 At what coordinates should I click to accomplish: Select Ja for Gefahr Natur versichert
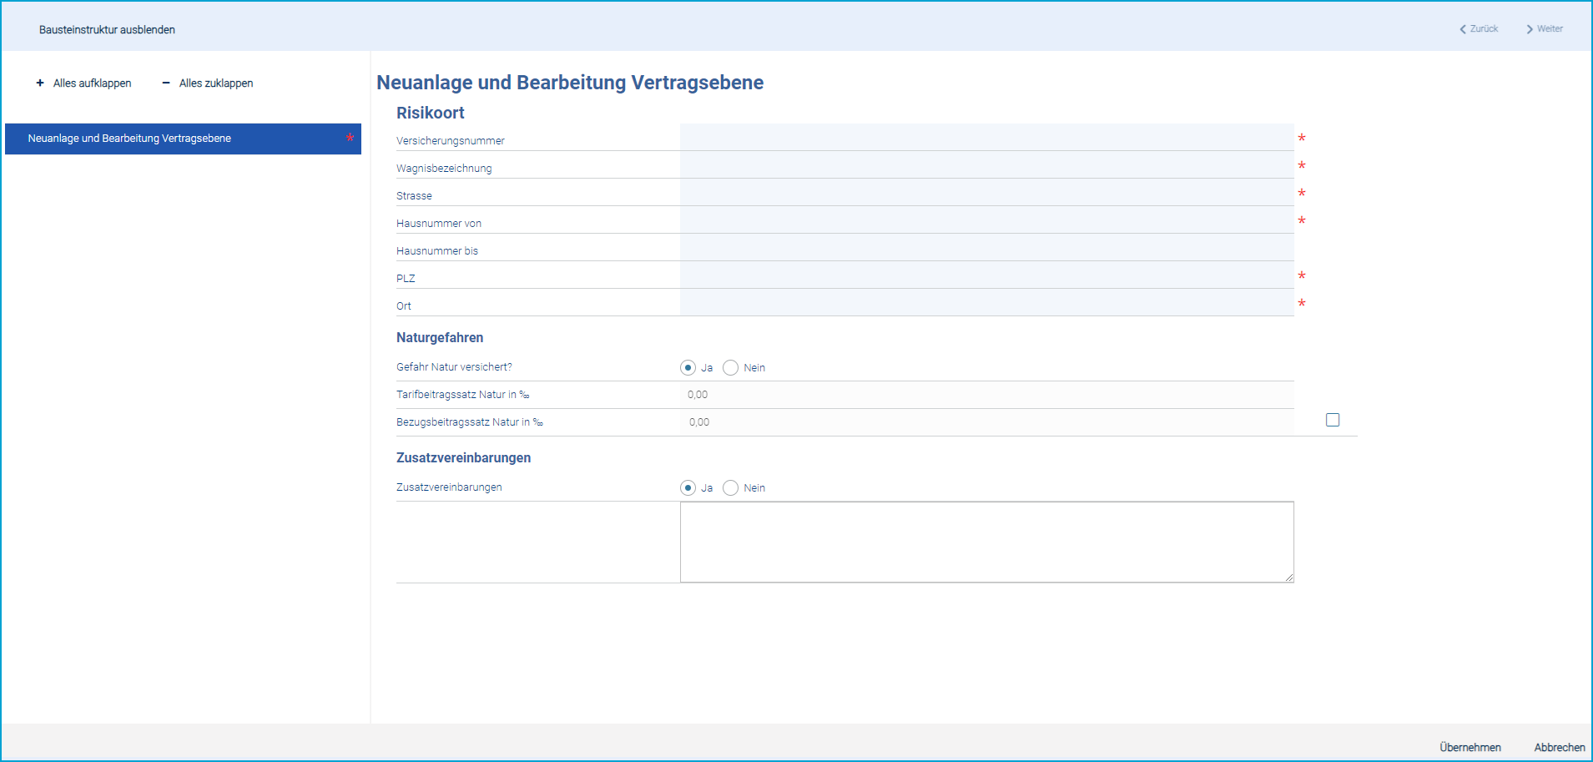pyautogui.click(x=688, y=368)
